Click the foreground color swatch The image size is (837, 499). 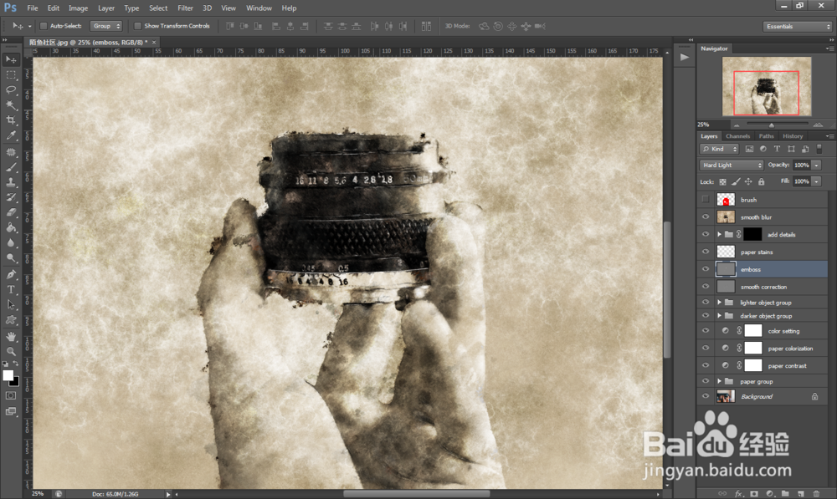[8, 375]
